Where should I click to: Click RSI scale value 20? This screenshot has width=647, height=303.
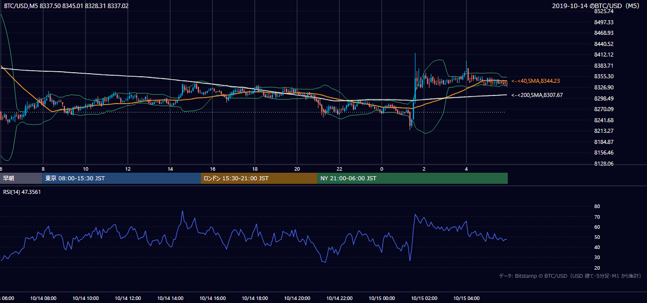pyautogui.click(x=597, y=268)
